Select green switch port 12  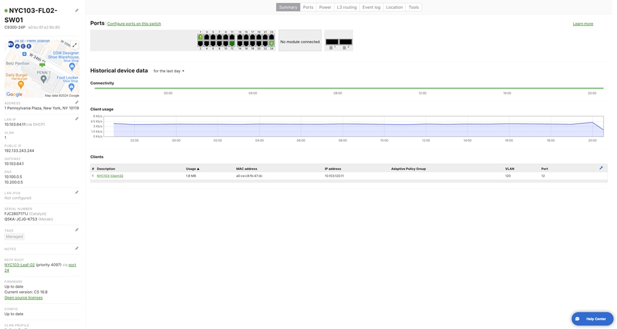coord(232,44)
